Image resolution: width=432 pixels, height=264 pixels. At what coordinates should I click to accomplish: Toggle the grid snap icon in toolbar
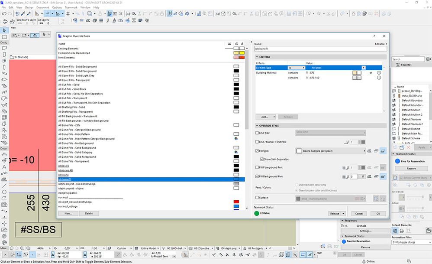[x=68, y=13]
